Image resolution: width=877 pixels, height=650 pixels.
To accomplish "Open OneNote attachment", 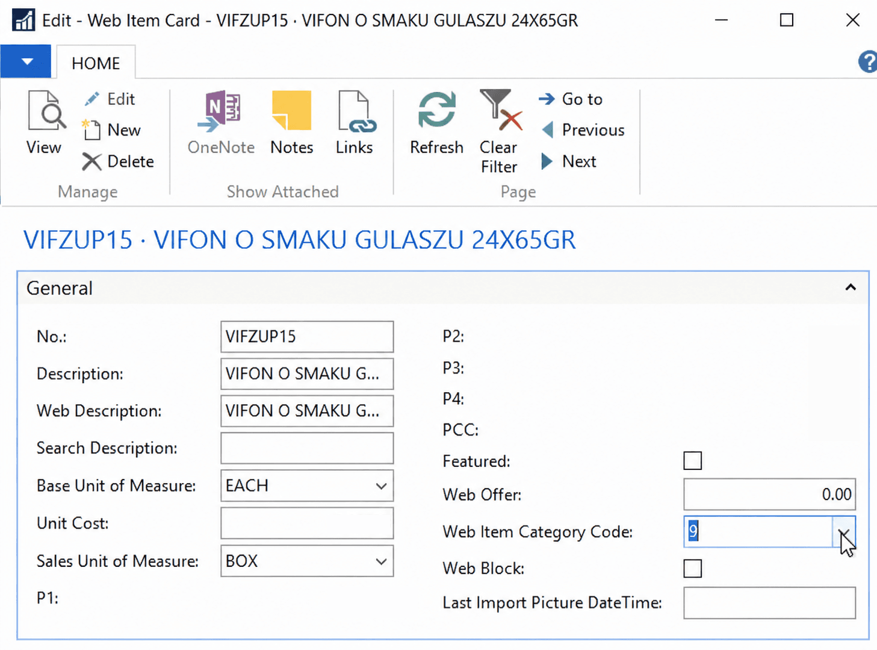I will coord(221,122).
